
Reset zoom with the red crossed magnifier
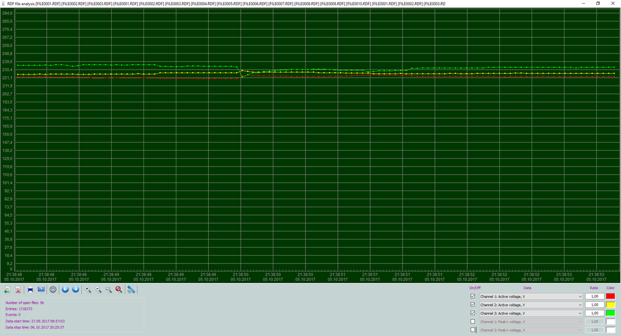pos(119,289)
